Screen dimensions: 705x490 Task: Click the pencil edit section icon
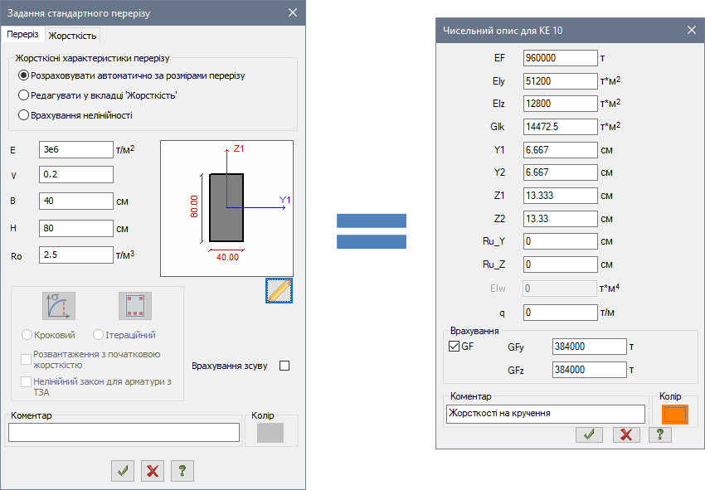click(x=280, y=291)
